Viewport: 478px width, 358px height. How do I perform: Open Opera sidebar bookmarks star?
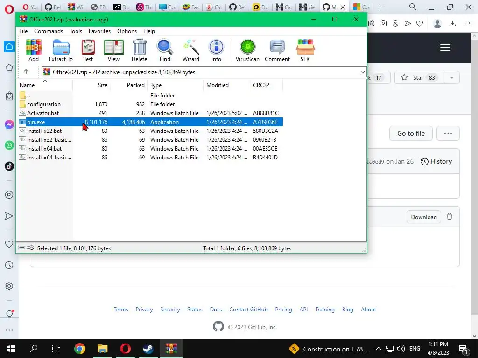point(9,68)
